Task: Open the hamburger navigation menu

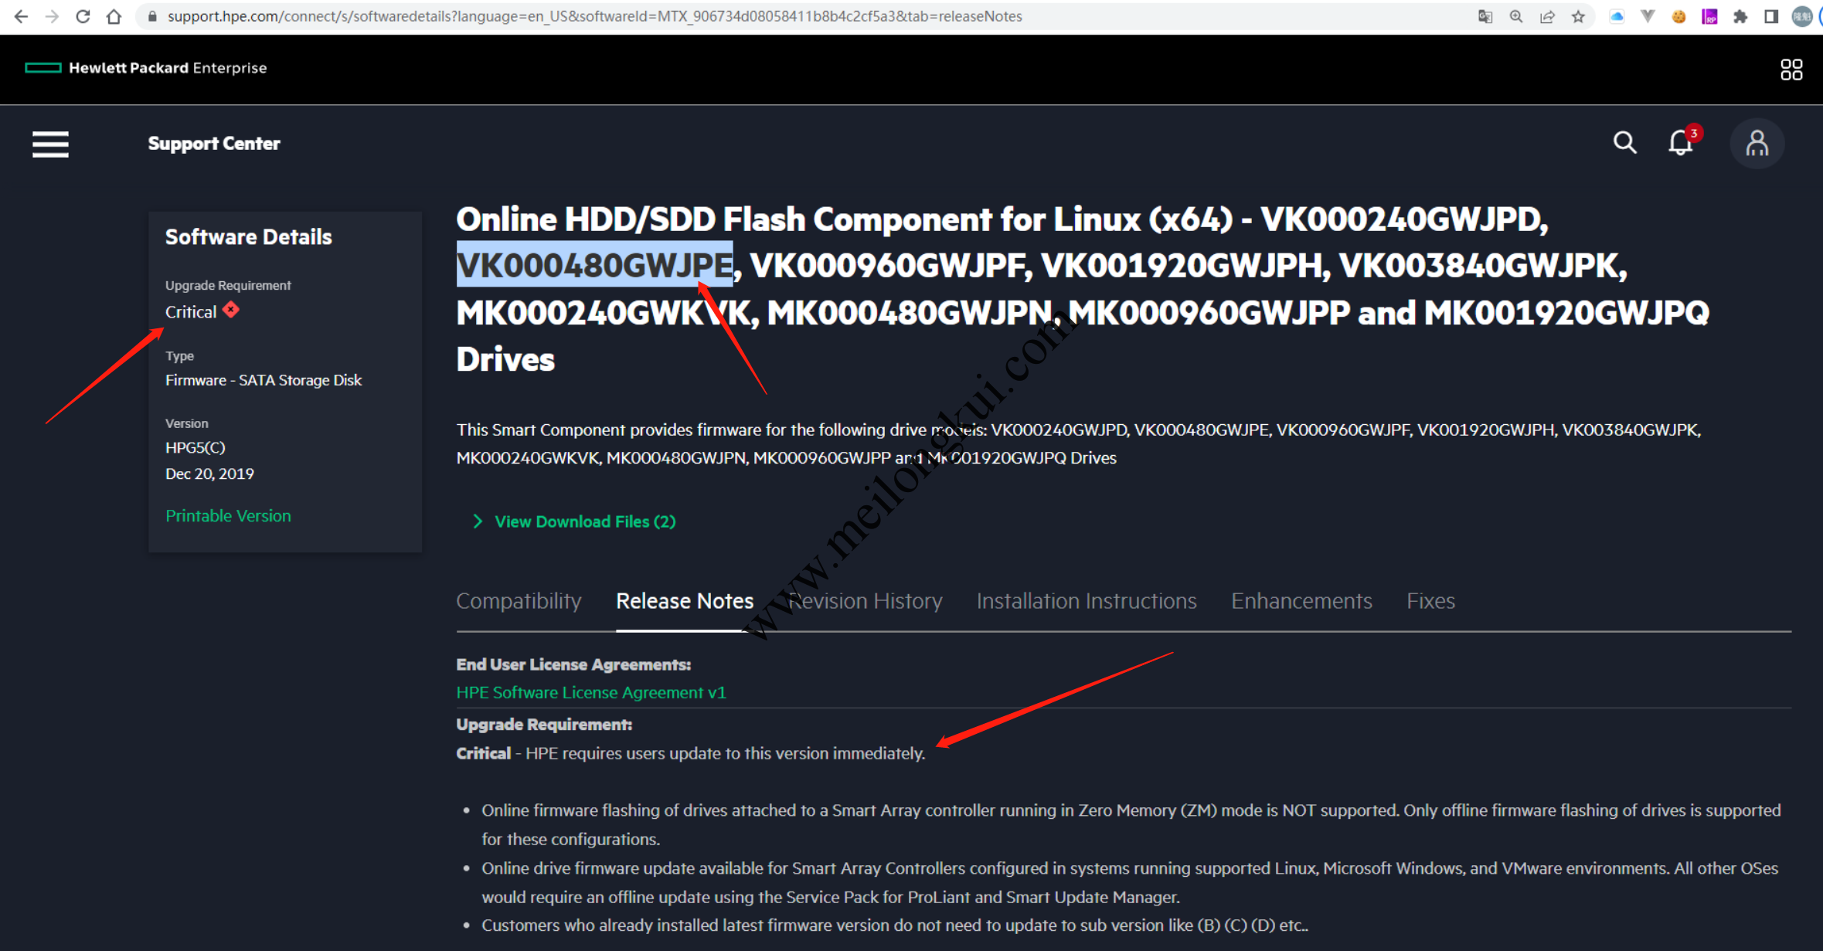Action: (50, 144)
